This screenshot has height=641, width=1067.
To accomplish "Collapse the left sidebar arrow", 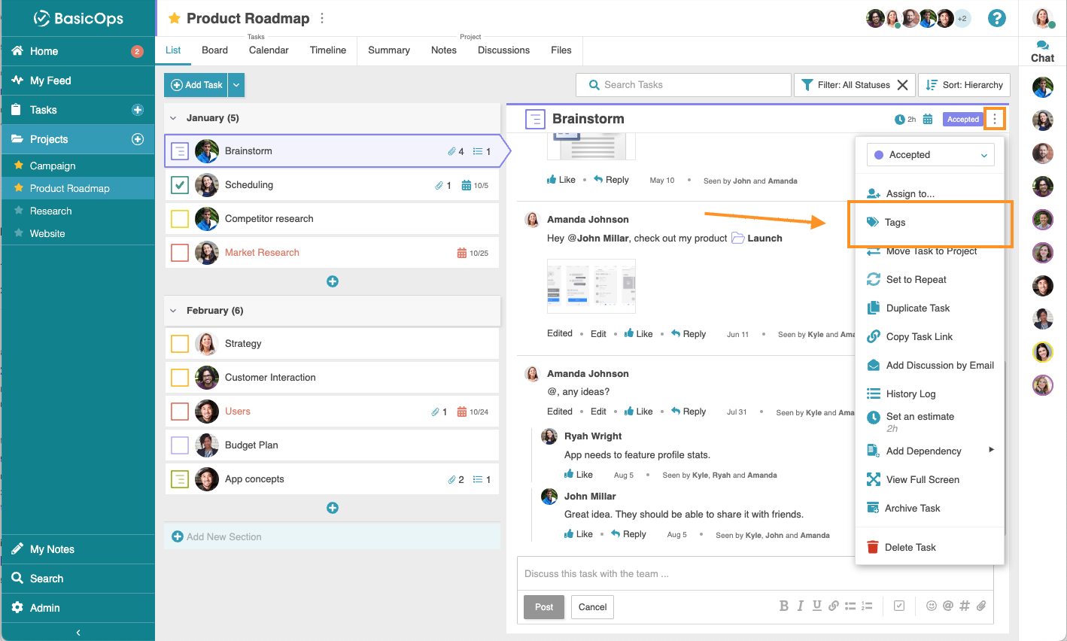I will [x=78, y=632].
